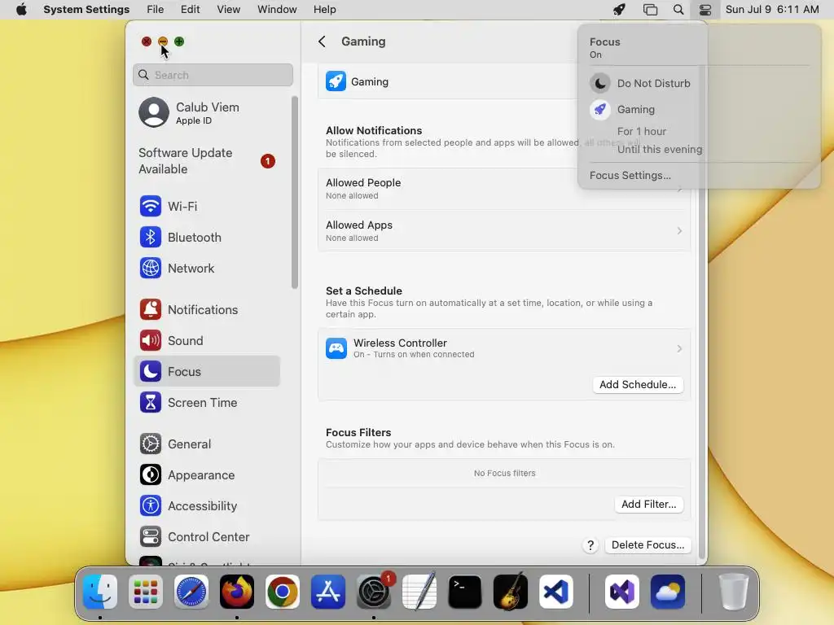834x625 pixels.
Task: Launch GarageBand from the Dock
Action: [510, 592]
